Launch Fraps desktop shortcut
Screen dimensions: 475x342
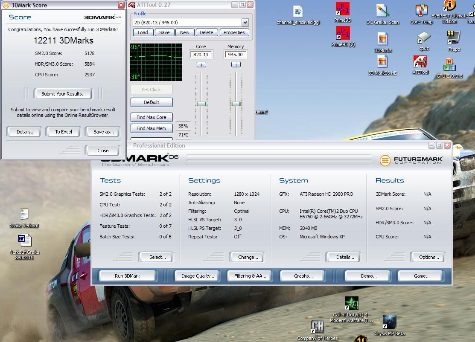[x=454, y=41]
